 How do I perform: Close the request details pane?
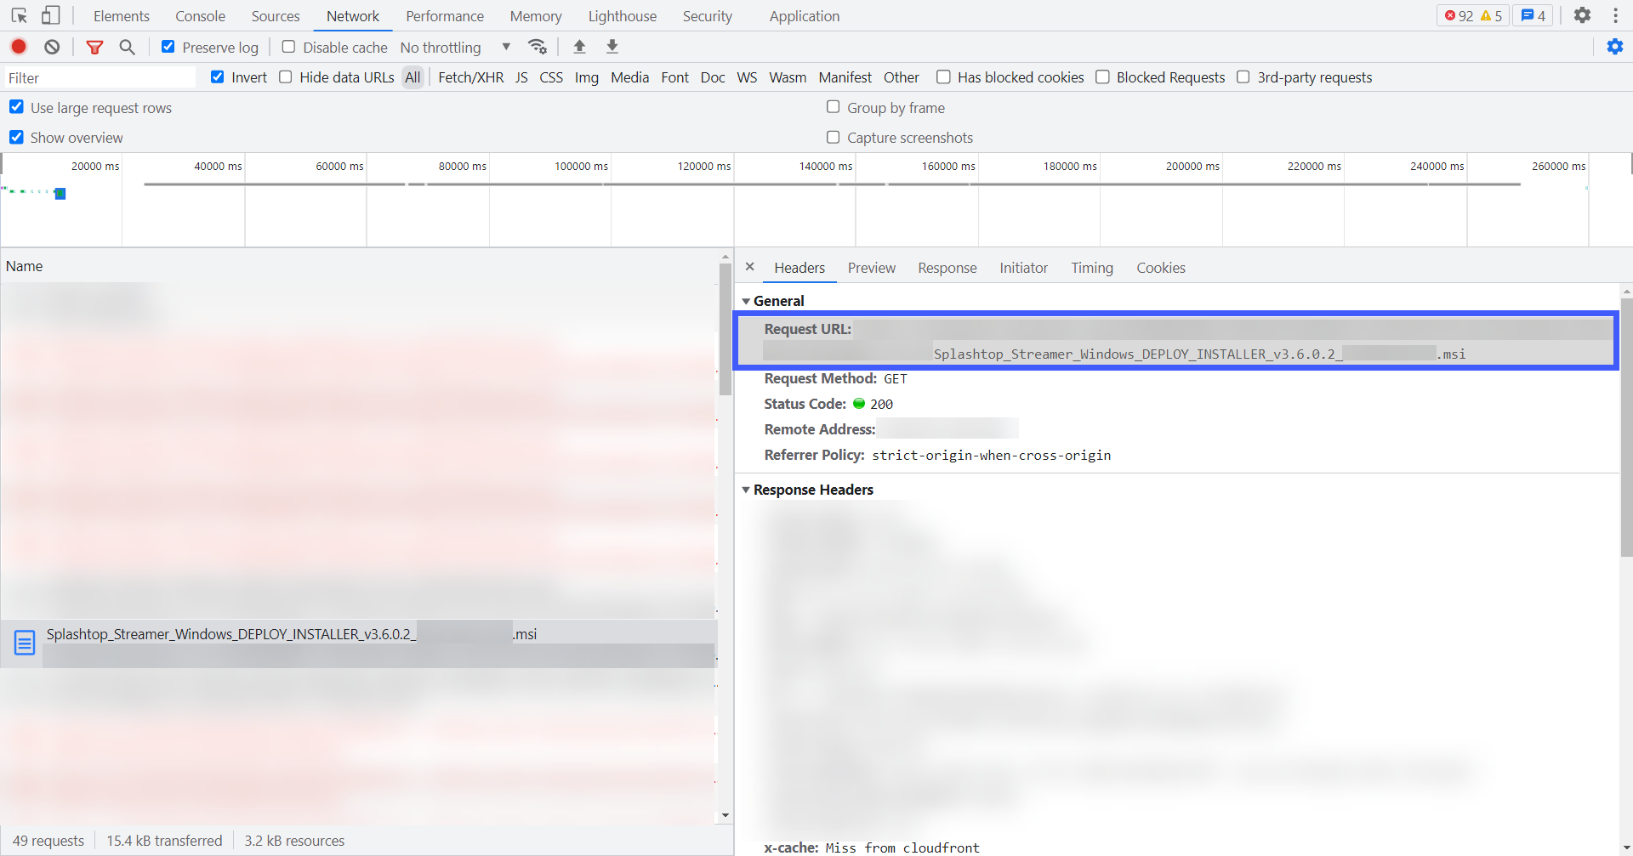coord(749,267)
